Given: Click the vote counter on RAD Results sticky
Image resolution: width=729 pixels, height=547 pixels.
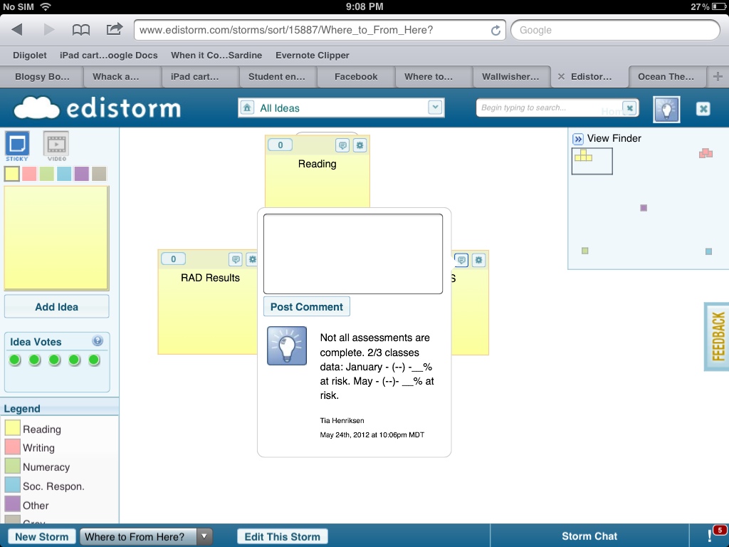Looking at the screenshot, I should (x=173, y=259).
